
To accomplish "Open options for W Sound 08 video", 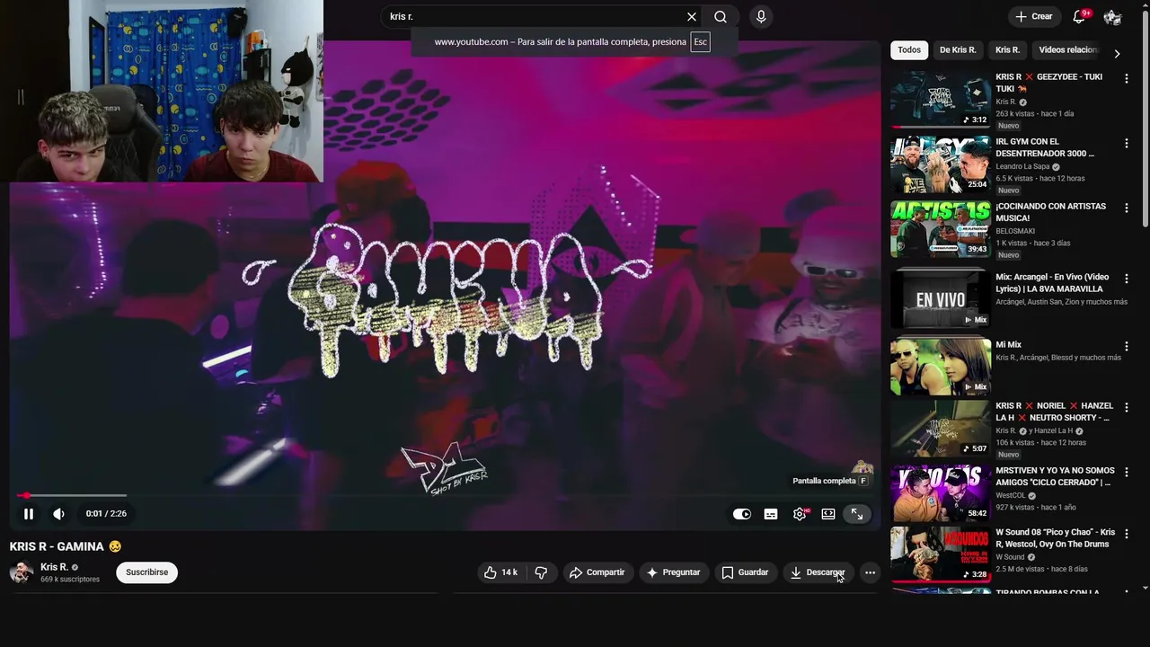I will point(1126,535).
